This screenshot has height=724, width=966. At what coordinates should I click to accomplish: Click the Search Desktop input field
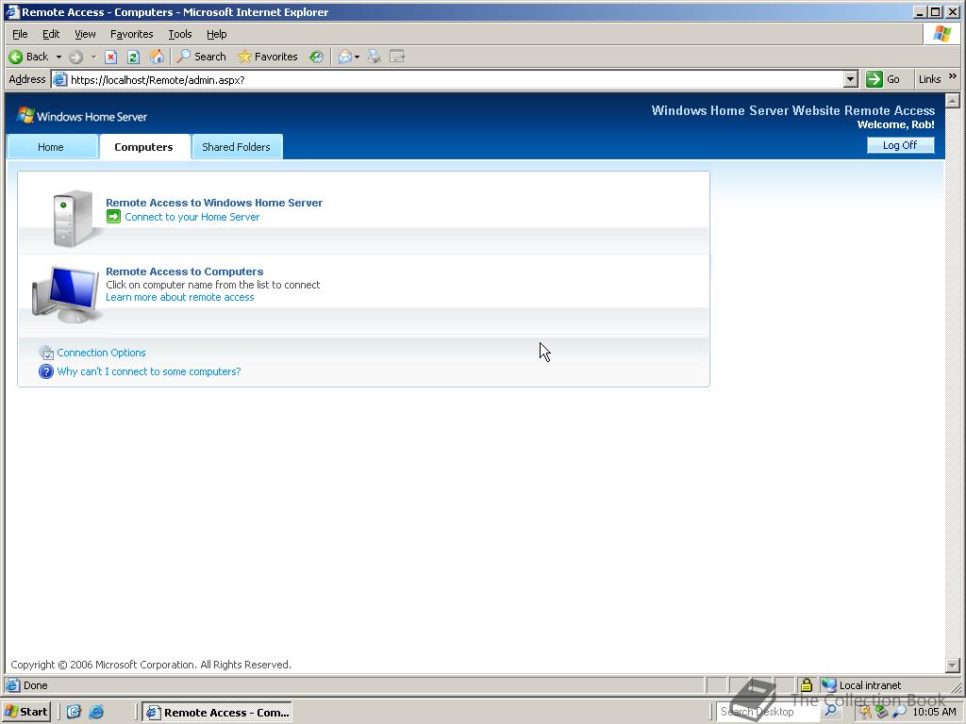click(x=766, y=712)
